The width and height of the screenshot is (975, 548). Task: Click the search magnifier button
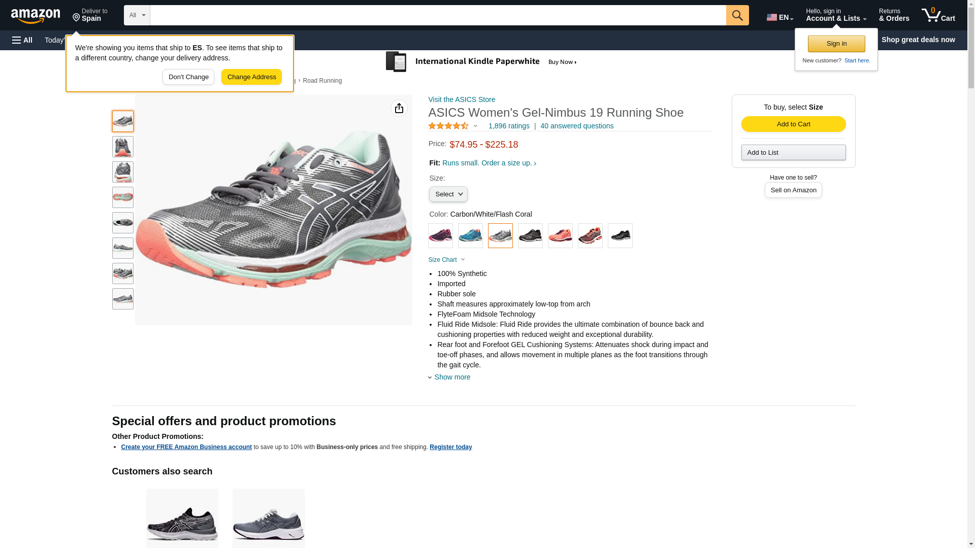coord(737,15)
